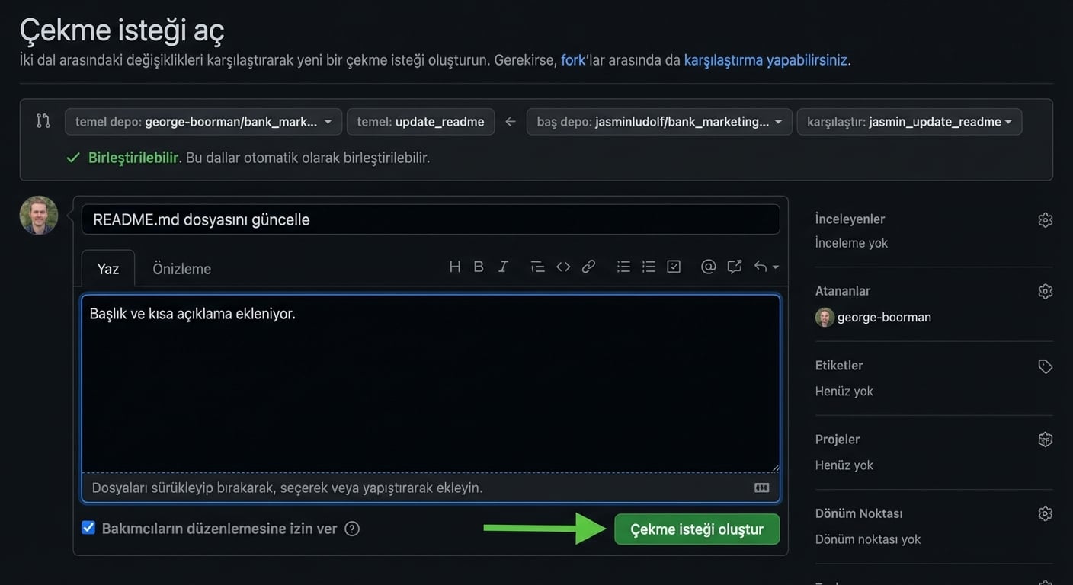Apply heading formatting with the H icon

coord(455,266)
